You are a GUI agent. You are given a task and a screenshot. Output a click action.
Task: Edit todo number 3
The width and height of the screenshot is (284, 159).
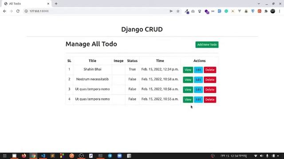198,90
